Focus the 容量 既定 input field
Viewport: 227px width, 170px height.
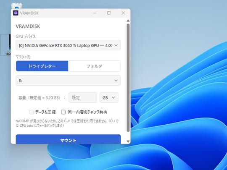tap(83, 97)
